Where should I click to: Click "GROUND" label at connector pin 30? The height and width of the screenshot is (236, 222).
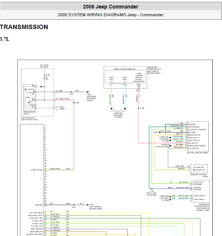pyautogui.click(x=39, y=205)
